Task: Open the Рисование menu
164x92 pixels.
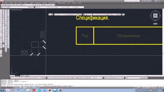Action: [x=38, y=3]
